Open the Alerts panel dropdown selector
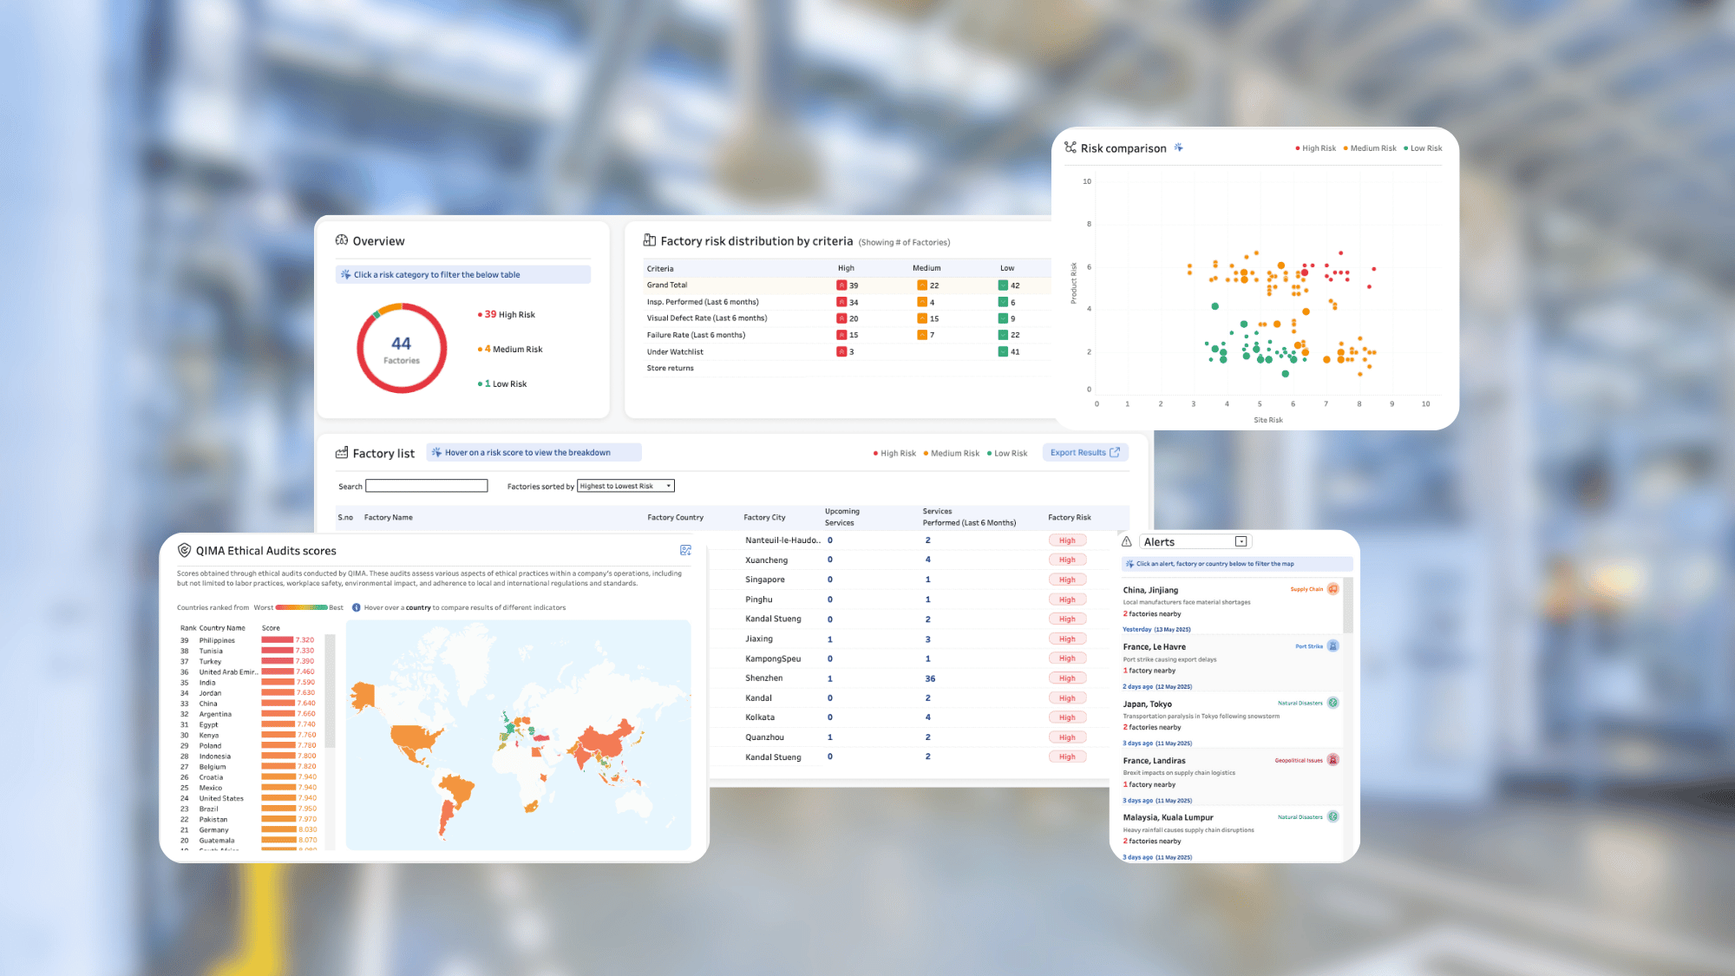This screenshot has width=1735, height=976. (x=1241, y=540)
